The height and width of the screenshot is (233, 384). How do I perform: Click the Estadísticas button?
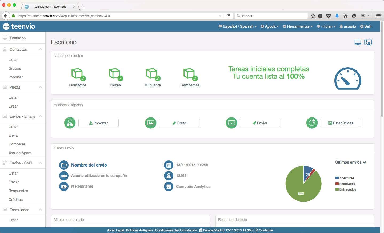(341, 123)
